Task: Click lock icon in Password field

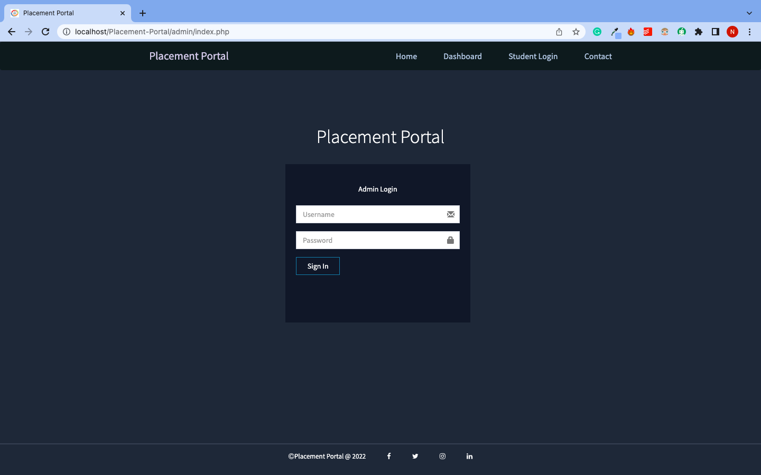Action: [x=450, y=240]
